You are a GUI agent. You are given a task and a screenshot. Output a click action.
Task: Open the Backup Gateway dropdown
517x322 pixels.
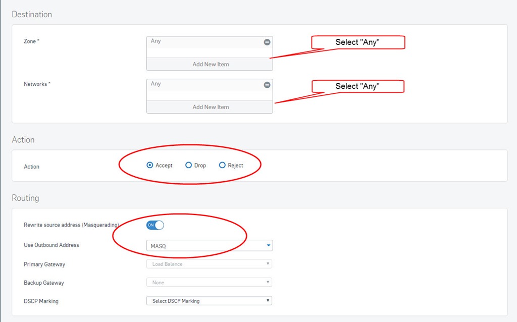[x=209, y=282]
